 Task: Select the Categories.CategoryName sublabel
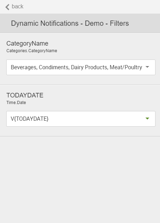(x=32, y=51)
